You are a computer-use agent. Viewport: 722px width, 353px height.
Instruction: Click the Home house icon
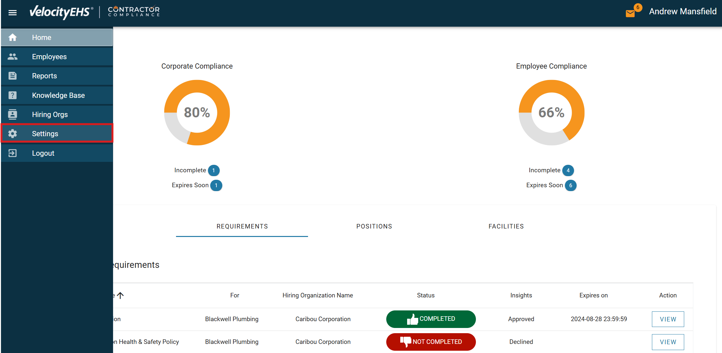coord(12,37)
